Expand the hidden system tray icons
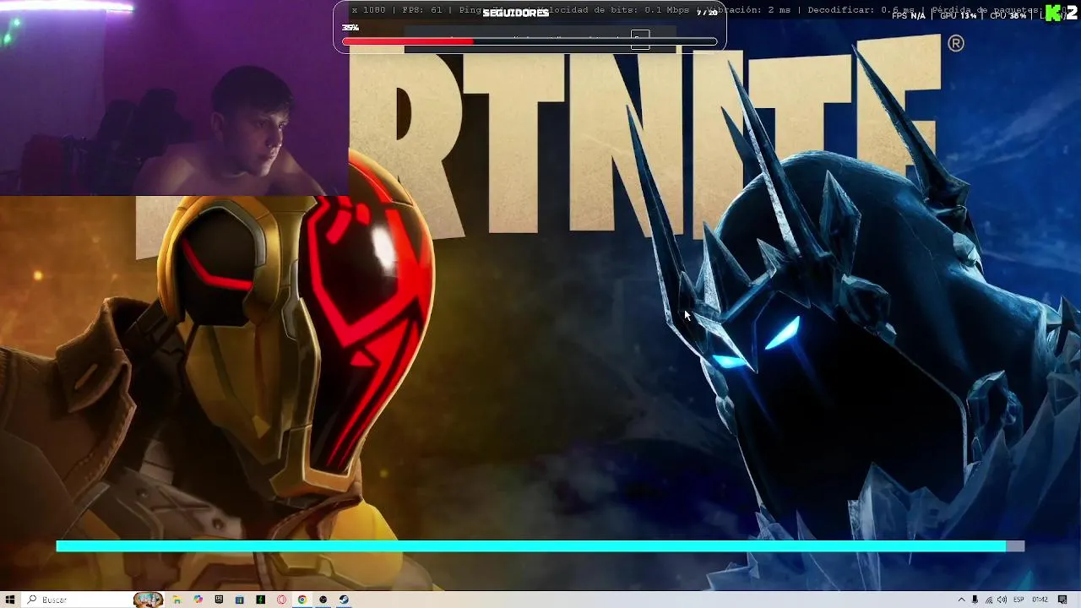The width and height of the screenshot is (1081, 608). pos(961,600)
